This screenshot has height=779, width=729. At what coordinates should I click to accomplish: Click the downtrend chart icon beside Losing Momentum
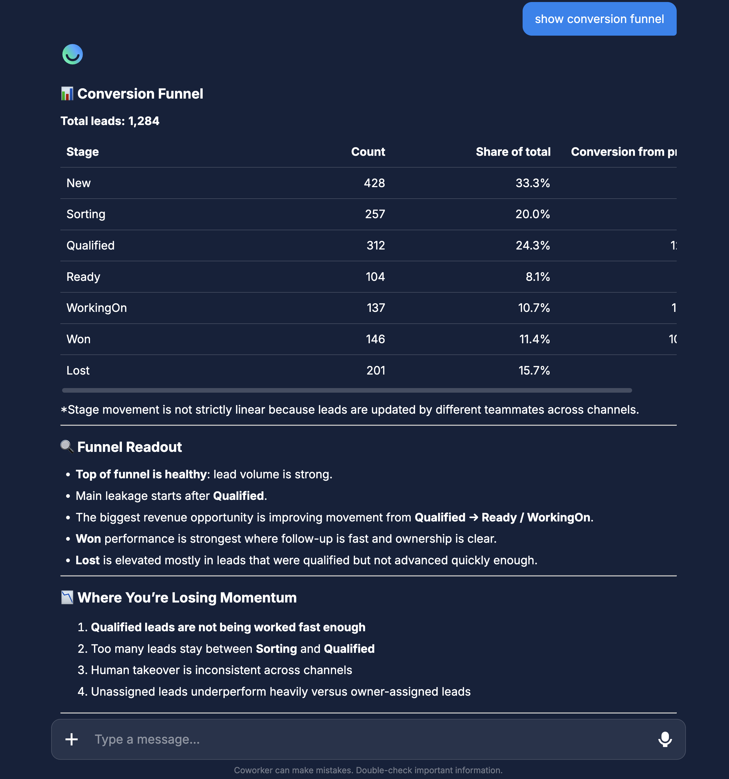67,598
